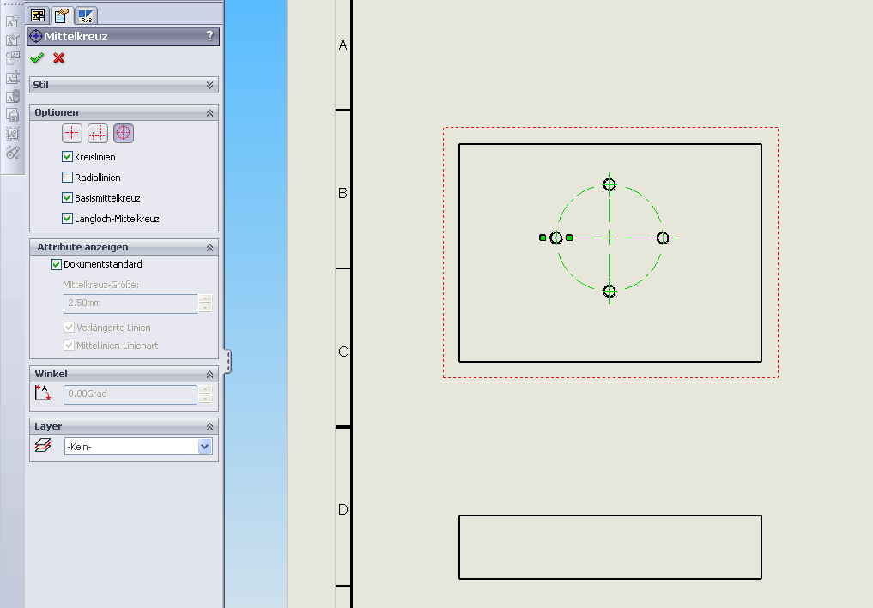Toggle the Mittellinien-Linienart checkbox

click(x=69, y=346)
